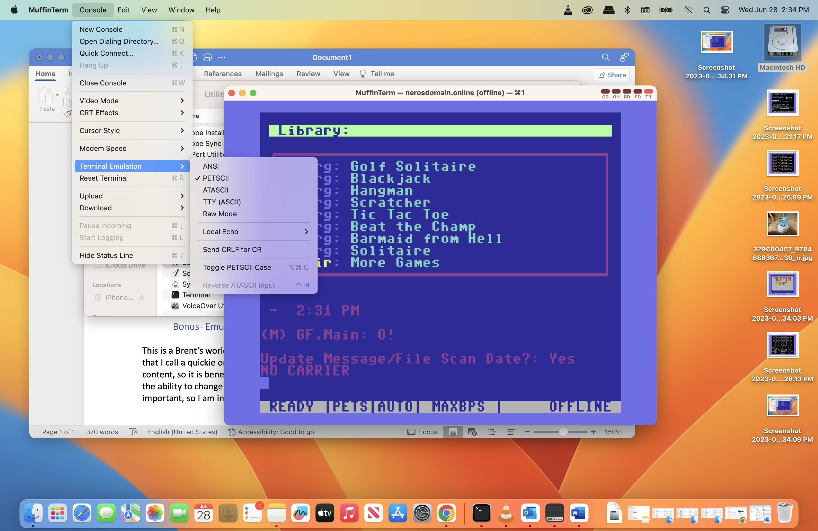Click the Word spelling check book icon
The height and width of the screenshot is (531, 818).
[x=133, y=432]
